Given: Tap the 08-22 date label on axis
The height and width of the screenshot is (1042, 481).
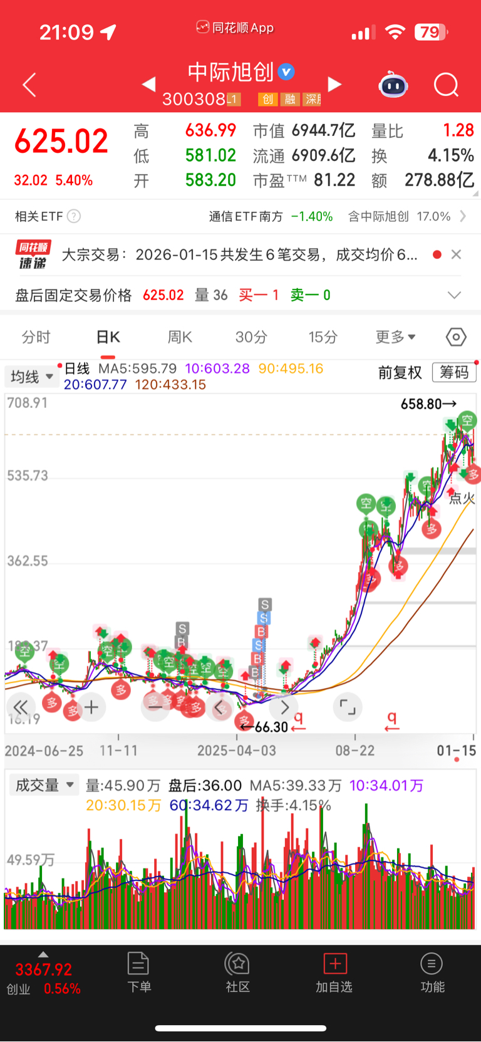Looking at the screenshot, I should 355,750.
